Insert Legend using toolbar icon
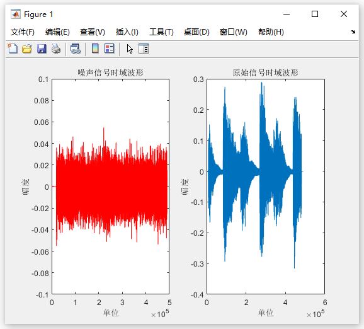Viewport: 364px width, 329px height. (x=110, y=49)
